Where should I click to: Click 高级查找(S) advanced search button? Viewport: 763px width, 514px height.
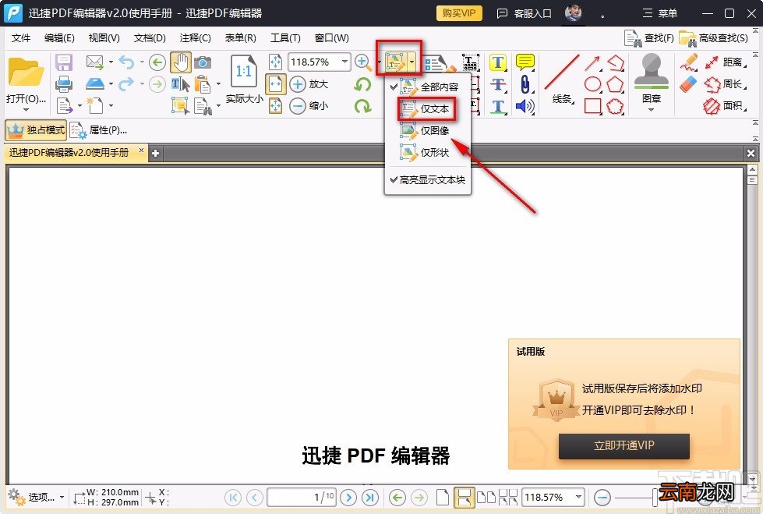pyautogui.click(x=713, y=38)
